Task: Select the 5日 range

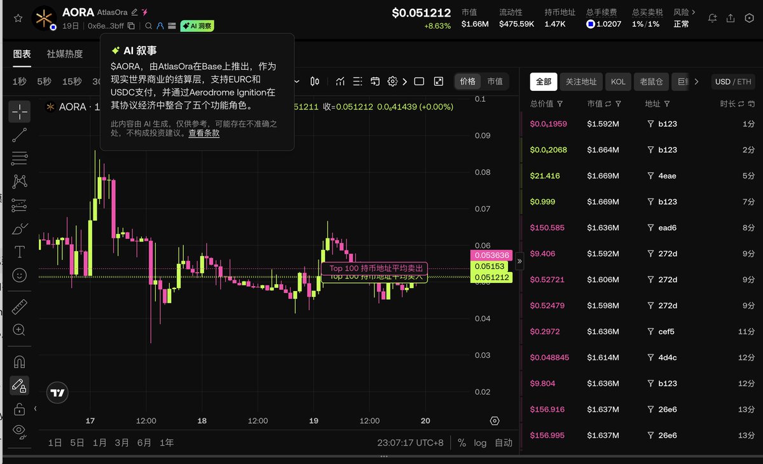Action: 77,442
